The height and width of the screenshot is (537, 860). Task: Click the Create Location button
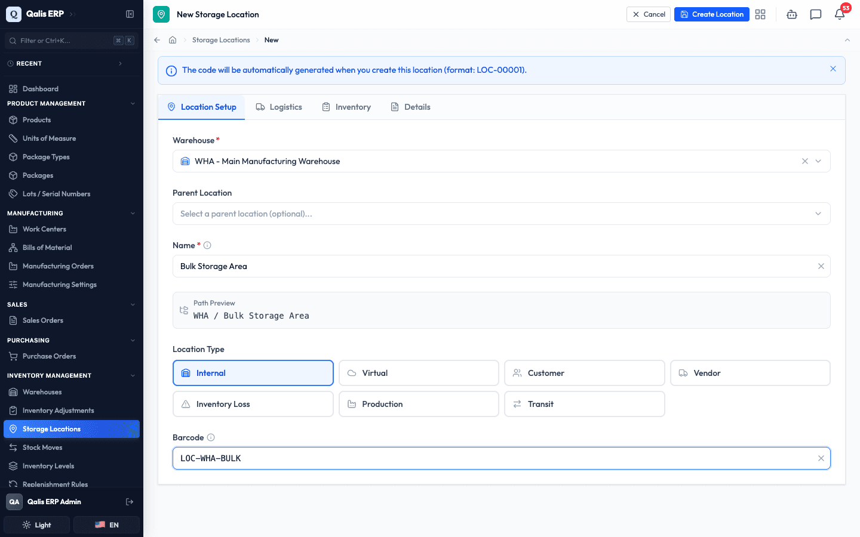[x=712, y=14]
